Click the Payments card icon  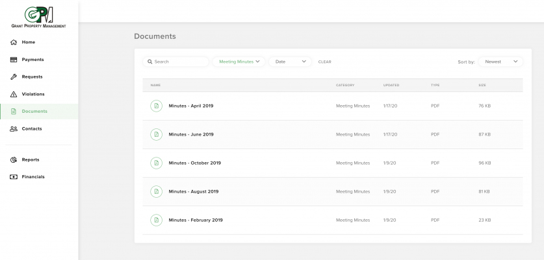pyautogui.click(x=14, y=60)
